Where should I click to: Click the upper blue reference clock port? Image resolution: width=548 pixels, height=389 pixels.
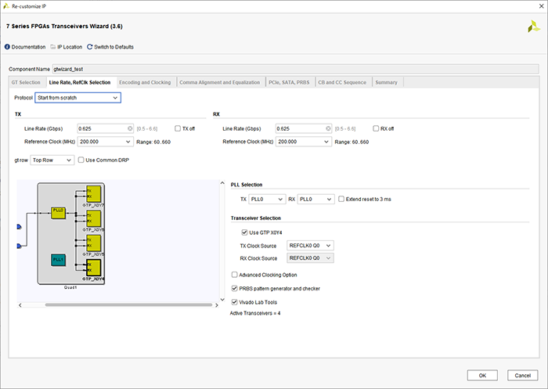pos(20,227)
